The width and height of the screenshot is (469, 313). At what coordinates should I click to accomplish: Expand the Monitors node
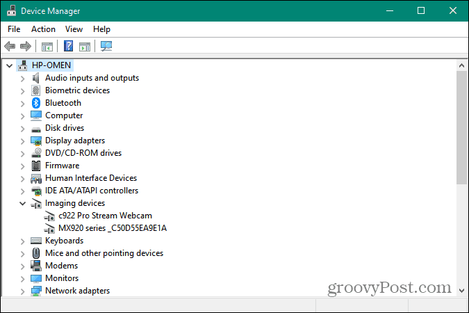point(22,279)
